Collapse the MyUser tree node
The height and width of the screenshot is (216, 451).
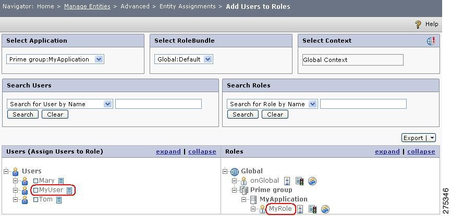coord(16,190)
